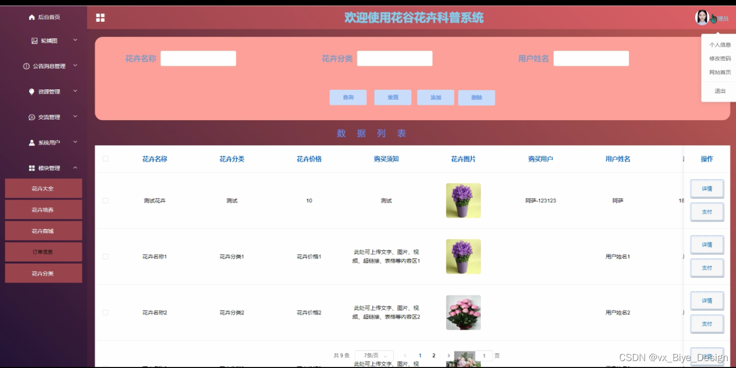The image size is (736, 368).
Task: Click the 购买用户 column header
Action: click(x=540, y=158)
